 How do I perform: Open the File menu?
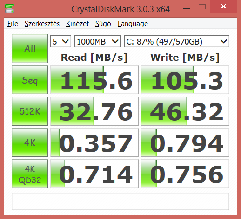tap(13, 24)
